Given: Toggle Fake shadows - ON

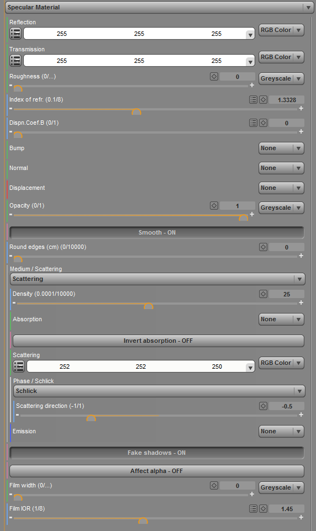Looking at the screenshot, I should coord(157,453).
